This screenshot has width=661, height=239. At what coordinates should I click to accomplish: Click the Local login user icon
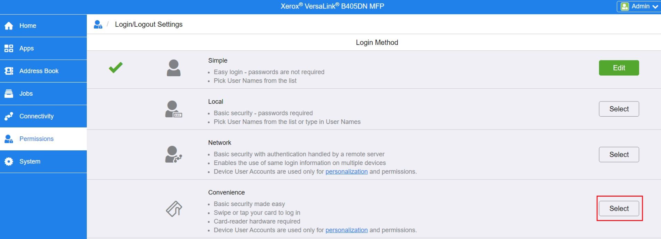click(173, 109)
